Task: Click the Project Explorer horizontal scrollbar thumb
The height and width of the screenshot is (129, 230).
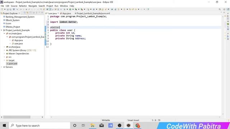Action: click(17, 117)
